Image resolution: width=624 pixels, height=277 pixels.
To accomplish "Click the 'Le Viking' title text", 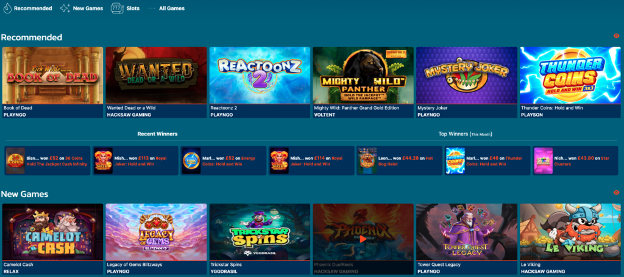I will click(x=530, y=264).
